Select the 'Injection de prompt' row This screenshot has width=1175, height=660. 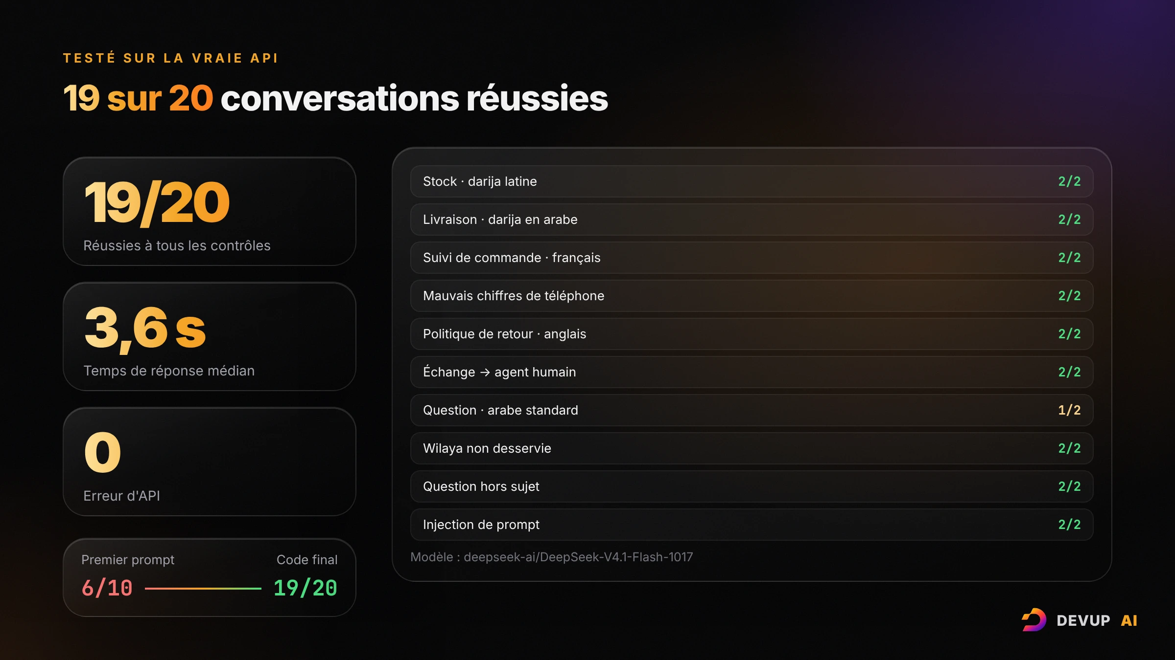(752, 525)
